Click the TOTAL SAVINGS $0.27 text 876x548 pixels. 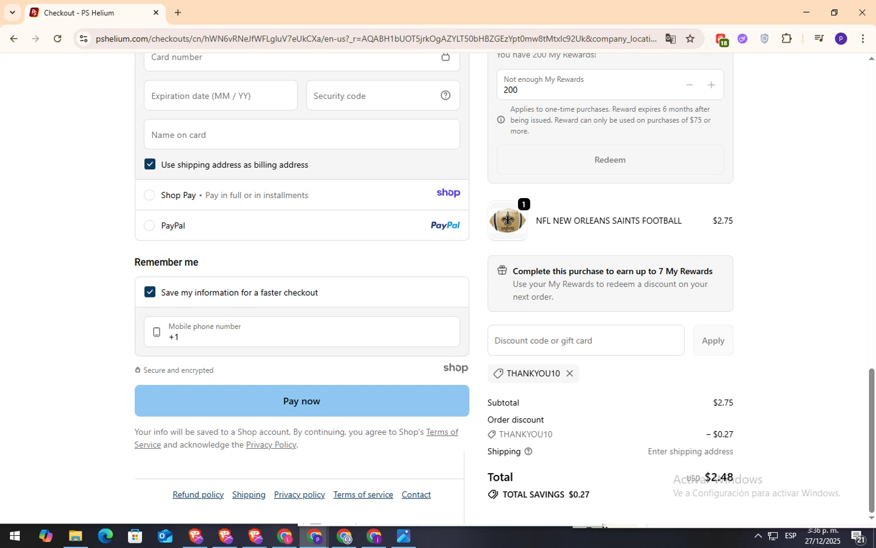pos(546,494)
